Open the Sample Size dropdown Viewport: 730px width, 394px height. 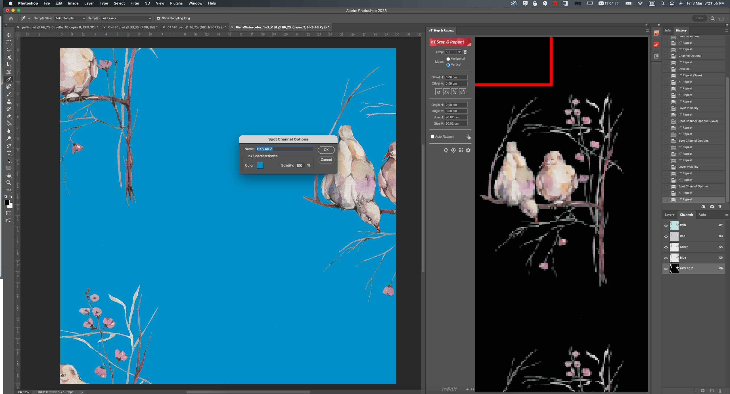pyautogui.click(x=70, y=18)
